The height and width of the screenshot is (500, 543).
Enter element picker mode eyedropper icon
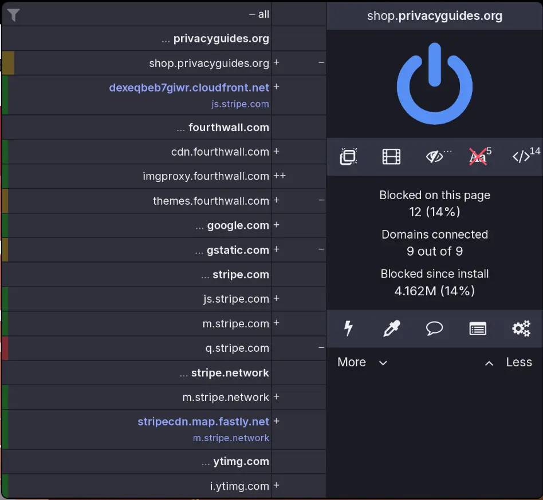391,328
